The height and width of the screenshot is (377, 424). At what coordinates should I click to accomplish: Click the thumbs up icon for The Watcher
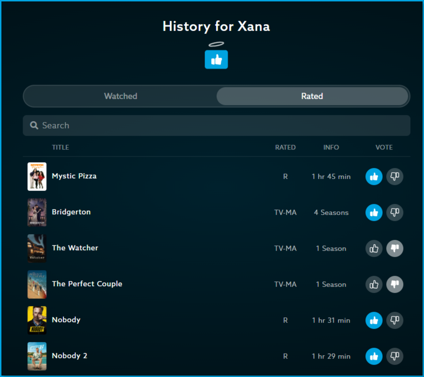tap(374, 248)
